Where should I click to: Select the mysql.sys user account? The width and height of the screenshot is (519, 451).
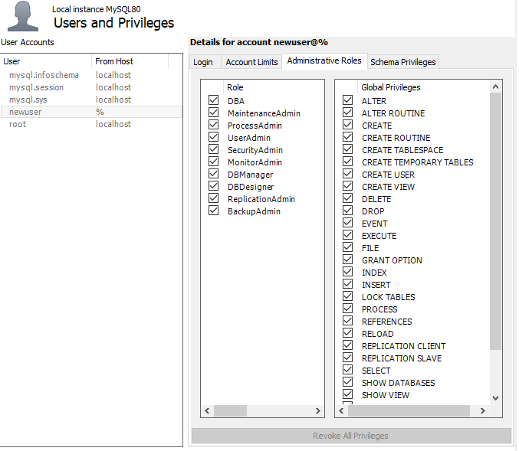[x=91, y=100]
